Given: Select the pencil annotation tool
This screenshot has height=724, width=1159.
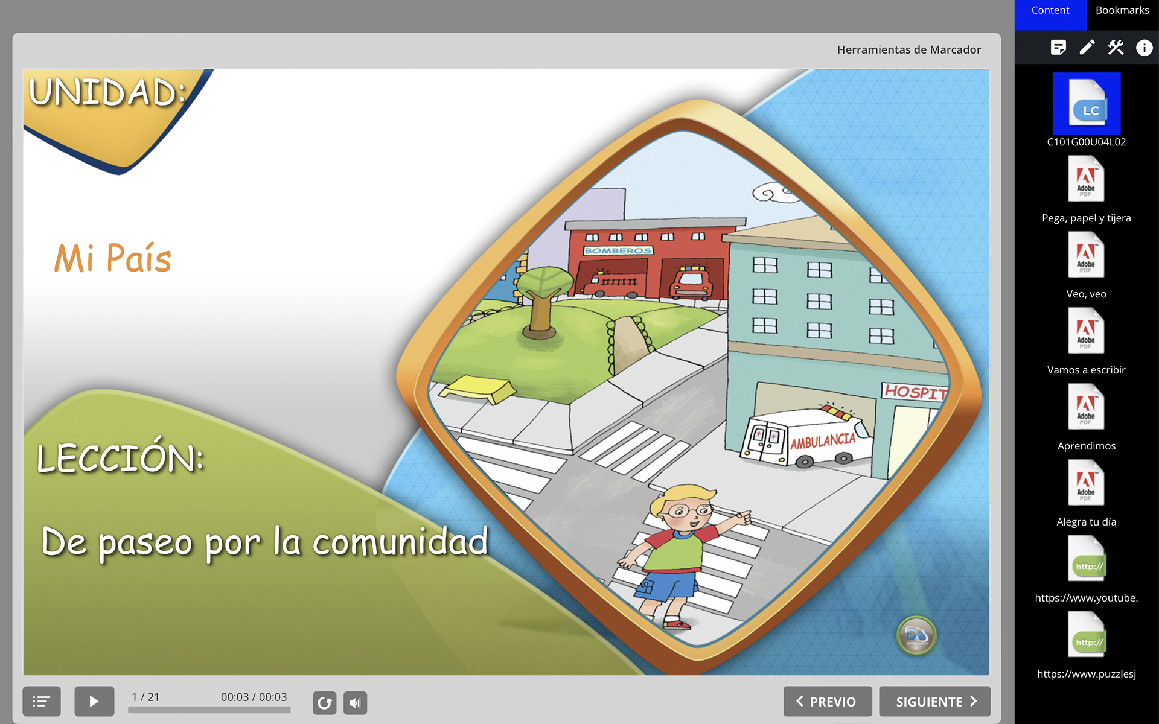Looking at the screenshot, I should [x=1087, y=48].
